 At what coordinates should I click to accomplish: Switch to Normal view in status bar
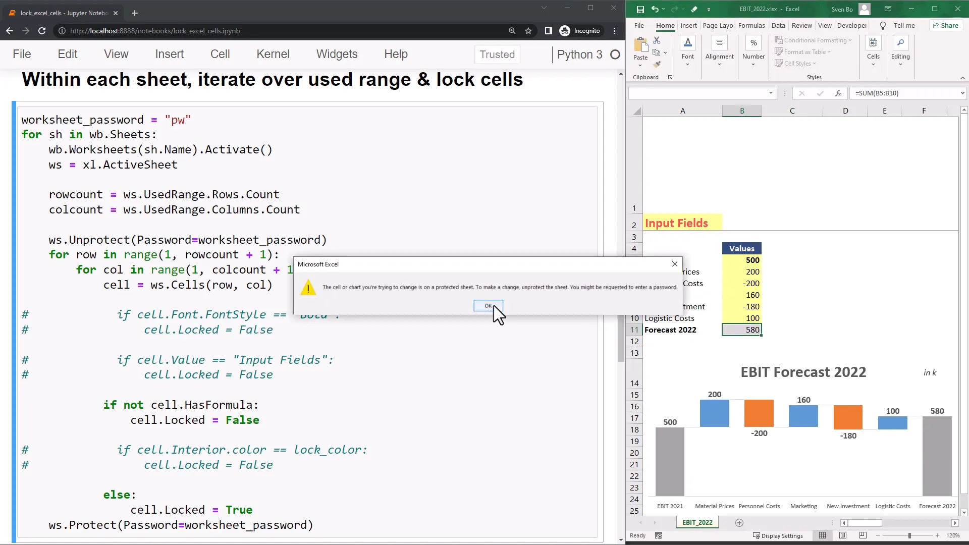click(x=823, y=535)
